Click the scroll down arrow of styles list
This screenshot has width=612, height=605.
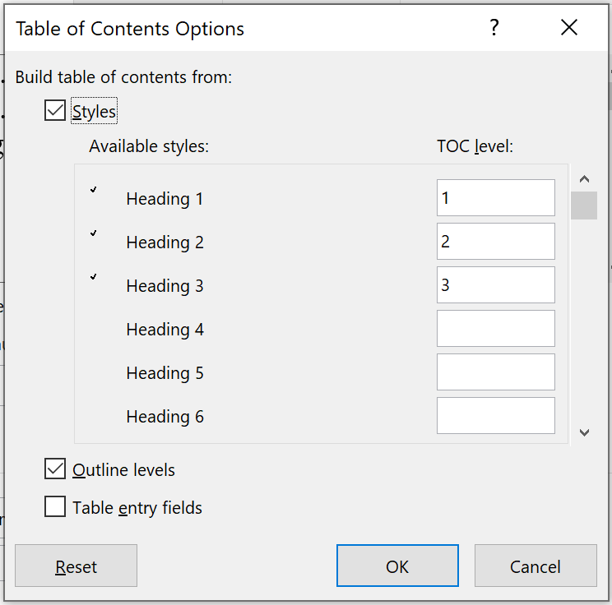(x=584, y=432)
